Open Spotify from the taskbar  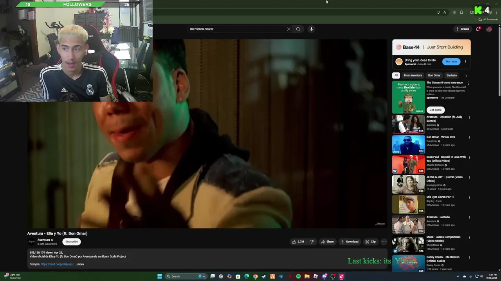[x=298, y=276]
